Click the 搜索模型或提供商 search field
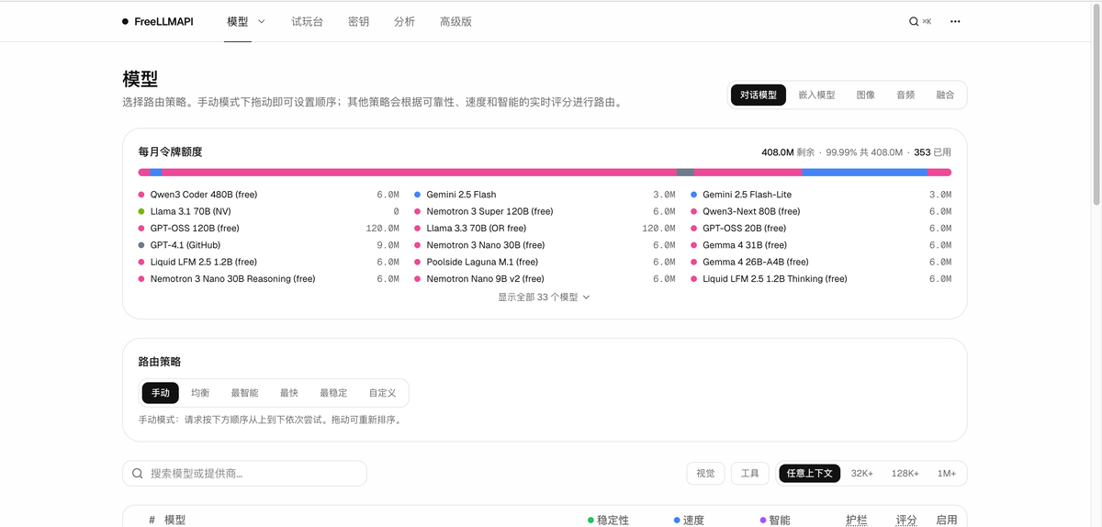Image resolution: width=1102 pixels, height=527 pixels. click(244, 474)
